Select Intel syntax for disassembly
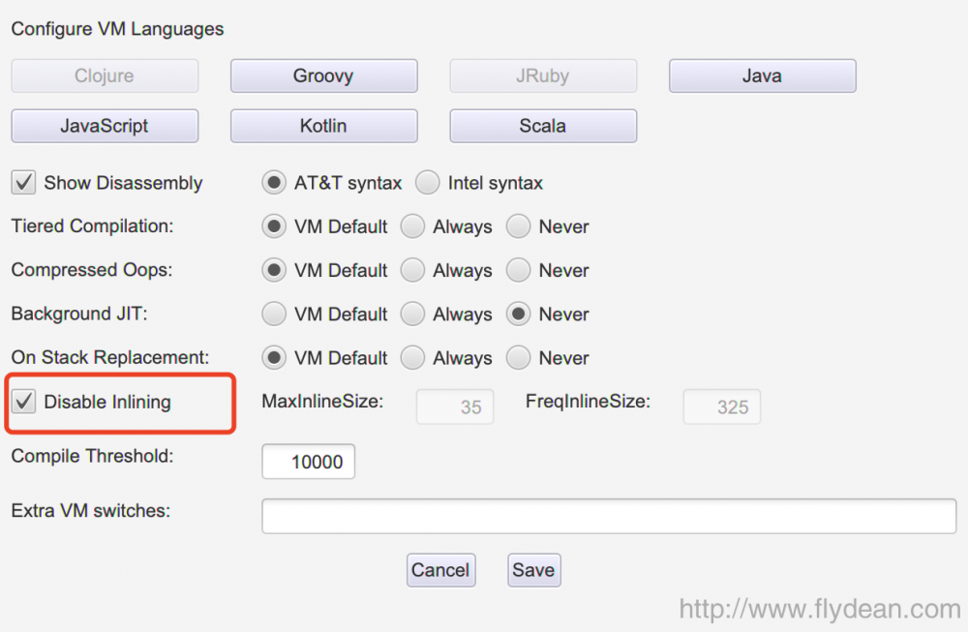Viewport: 968px width, 632px height. pos(427,182)
